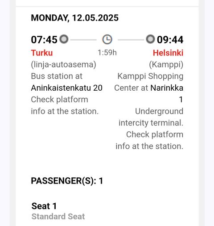This screenshot has width=214, height=226.
Task: Click the (Kamppi) station name
Action: point(166,65)
